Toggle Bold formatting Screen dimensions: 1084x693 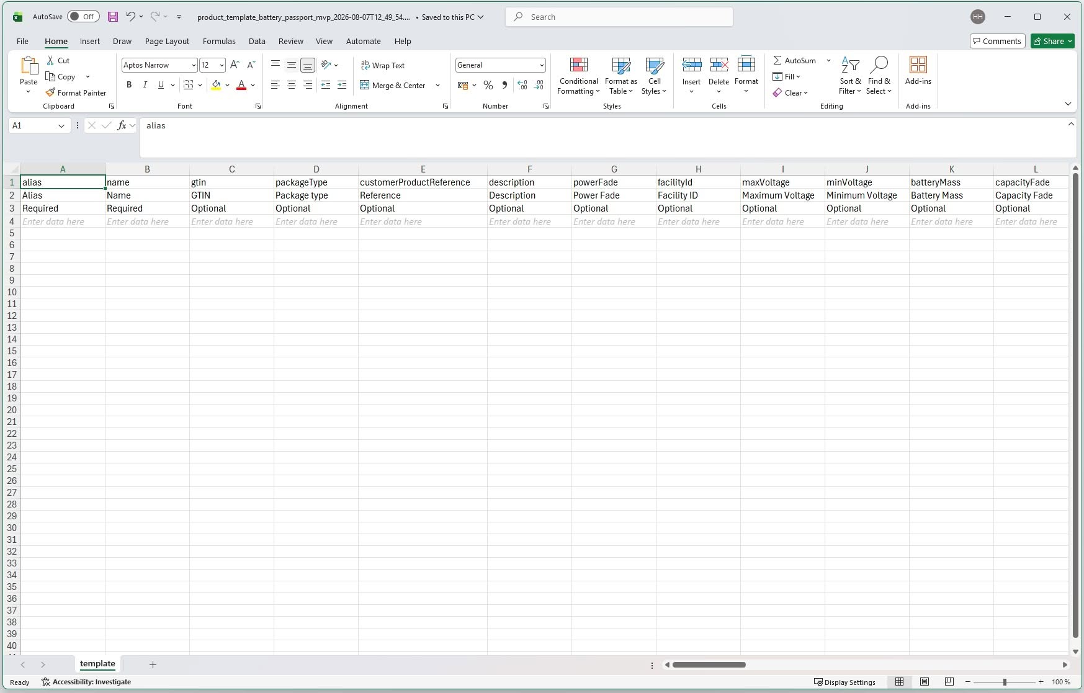pyautogui.click(x=129, y=85)
